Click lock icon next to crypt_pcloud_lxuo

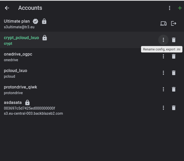coord(45,38)
